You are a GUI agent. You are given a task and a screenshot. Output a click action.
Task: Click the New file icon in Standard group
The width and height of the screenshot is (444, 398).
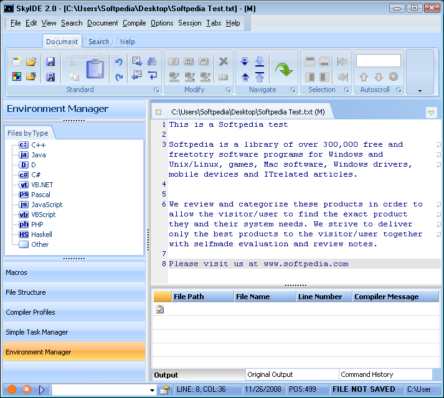tap(17, 62)
